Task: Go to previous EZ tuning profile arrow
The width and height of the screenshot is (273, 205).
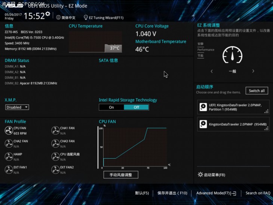Action: coord(212,71)
